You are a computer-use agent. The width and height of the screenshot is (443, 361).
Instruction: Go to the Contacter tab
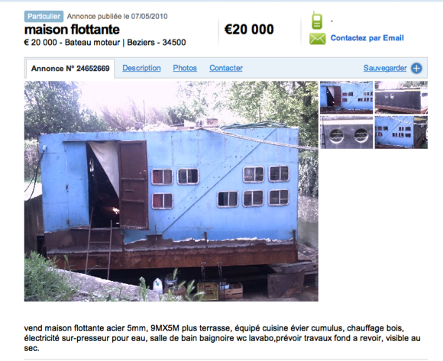pyautogui.click(x=226, y=68)
